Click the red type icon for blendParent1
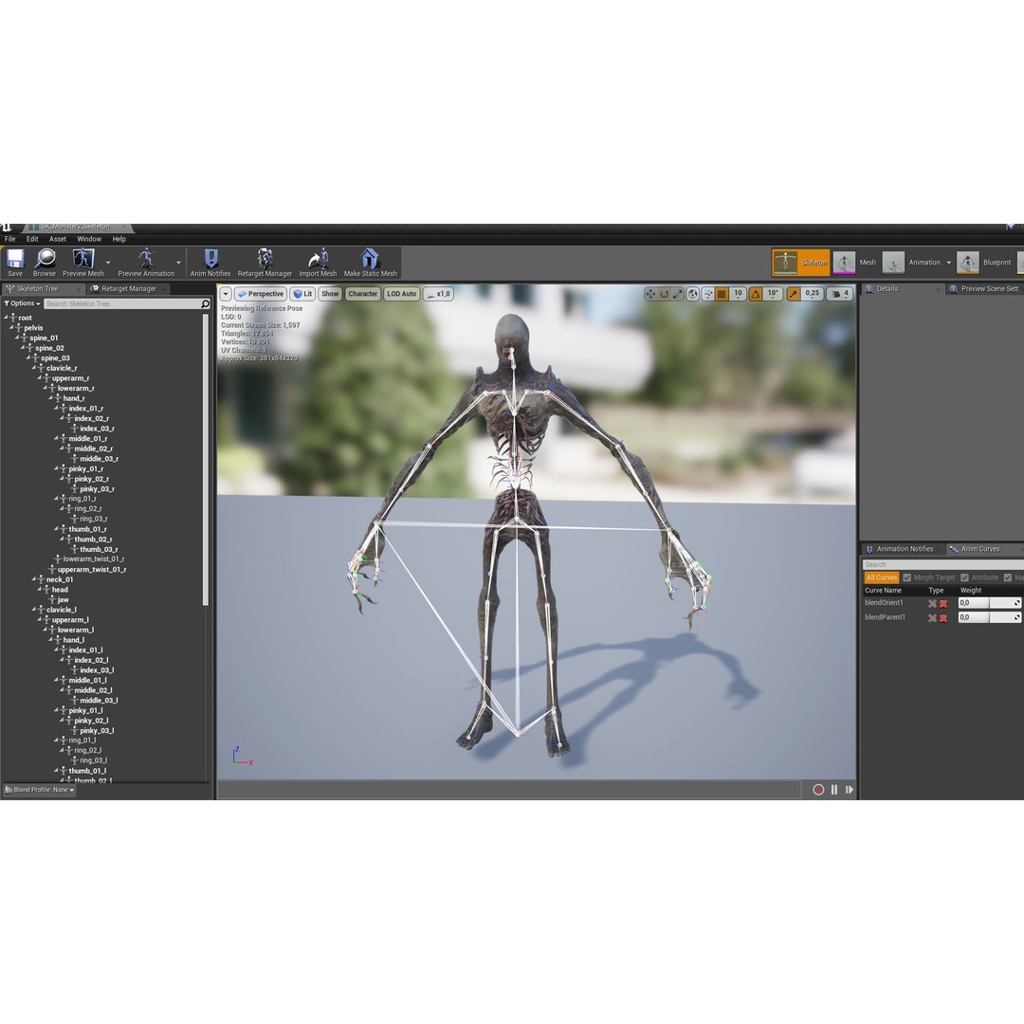This screenshot has height=1024, width=1024. tap(943, 618)
